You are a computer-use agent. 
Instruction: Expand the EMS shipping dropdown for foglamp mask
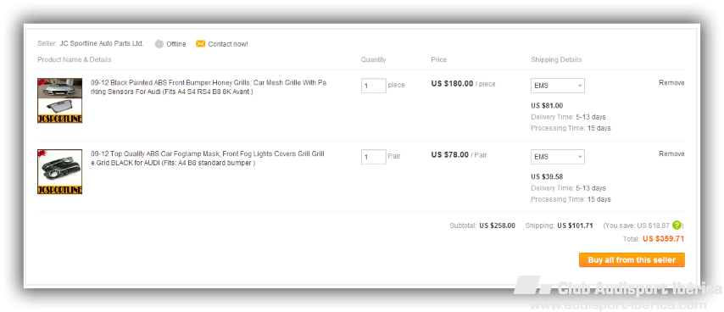pos(558,157)
